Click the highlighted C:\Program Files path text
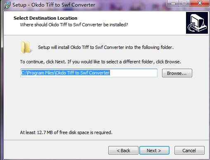This screenshot has height=160, width=210. click(66, 73)
